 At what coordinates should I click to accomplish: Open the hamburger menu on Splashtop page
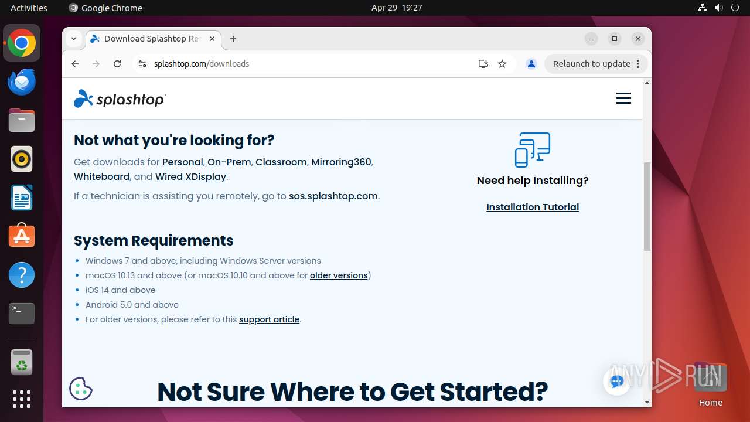[x=623, y=98]
